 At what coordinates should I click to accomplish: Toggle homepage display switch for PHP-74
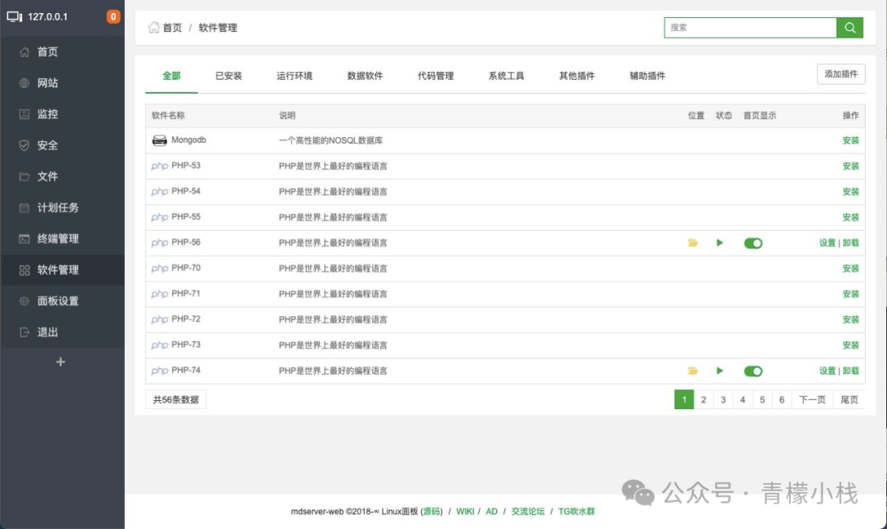(753, 371)
